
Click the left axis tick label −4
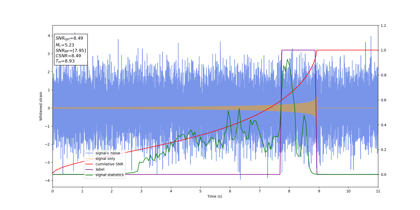click(x=48, y=181)
